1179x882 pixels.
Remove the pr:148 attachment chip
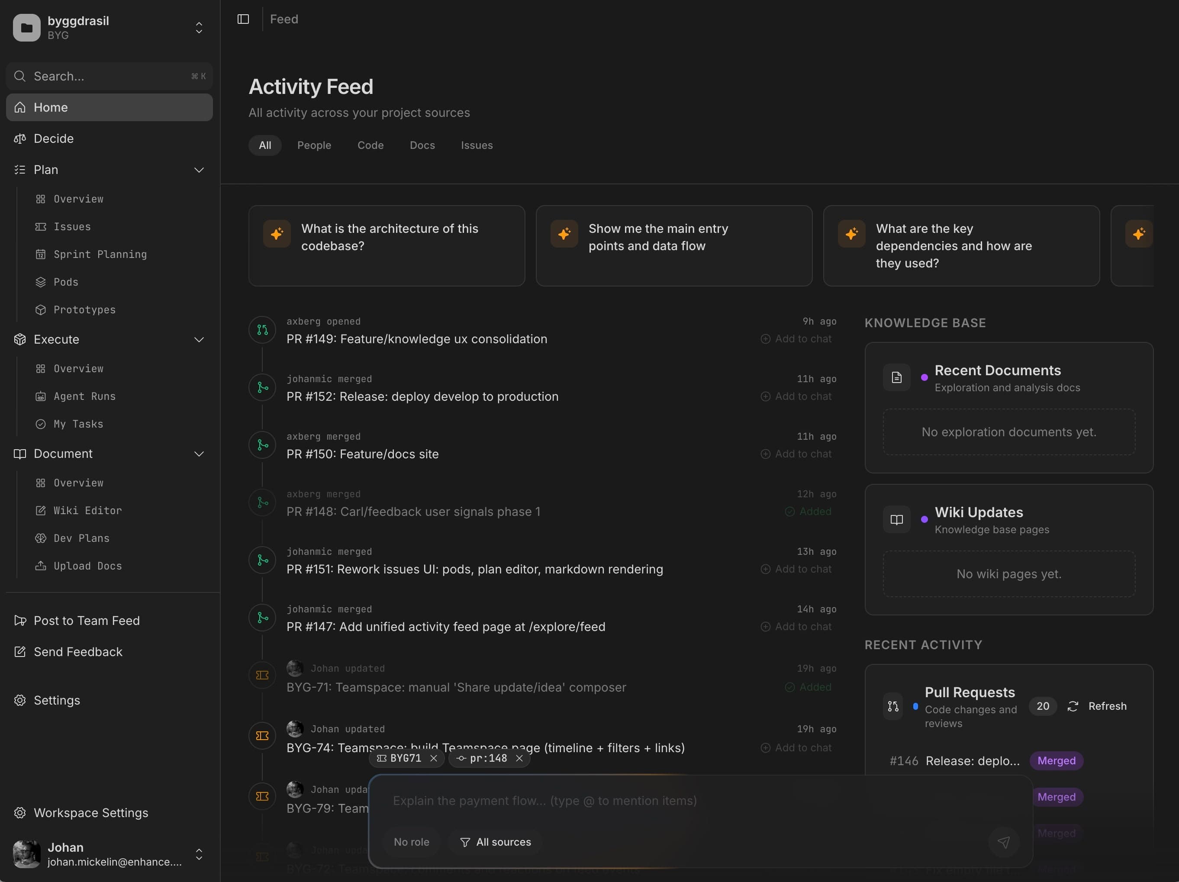pos(520,758)
